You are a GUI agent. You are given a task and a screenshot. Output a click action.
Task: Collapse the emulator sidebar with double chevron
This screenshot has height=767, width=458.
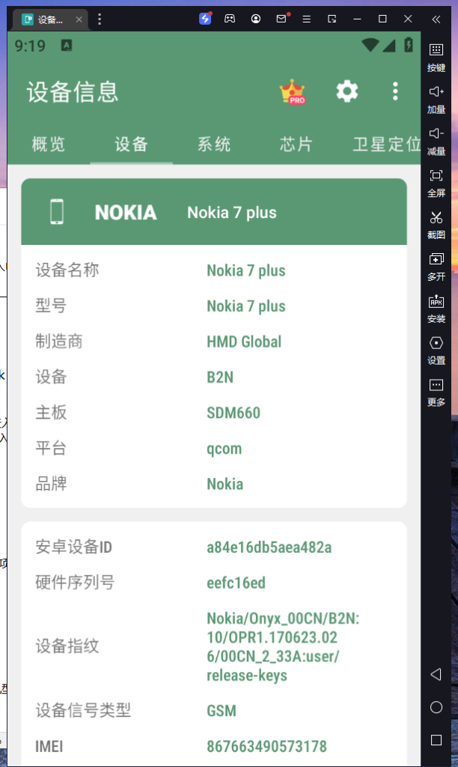(436, 19)
